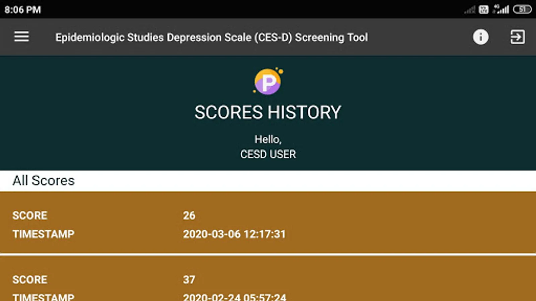Image resolution: width=536 pixels, height=301 pixels.
Task: Tap the SCORES HISTORY heading
Action: (268, 112)
